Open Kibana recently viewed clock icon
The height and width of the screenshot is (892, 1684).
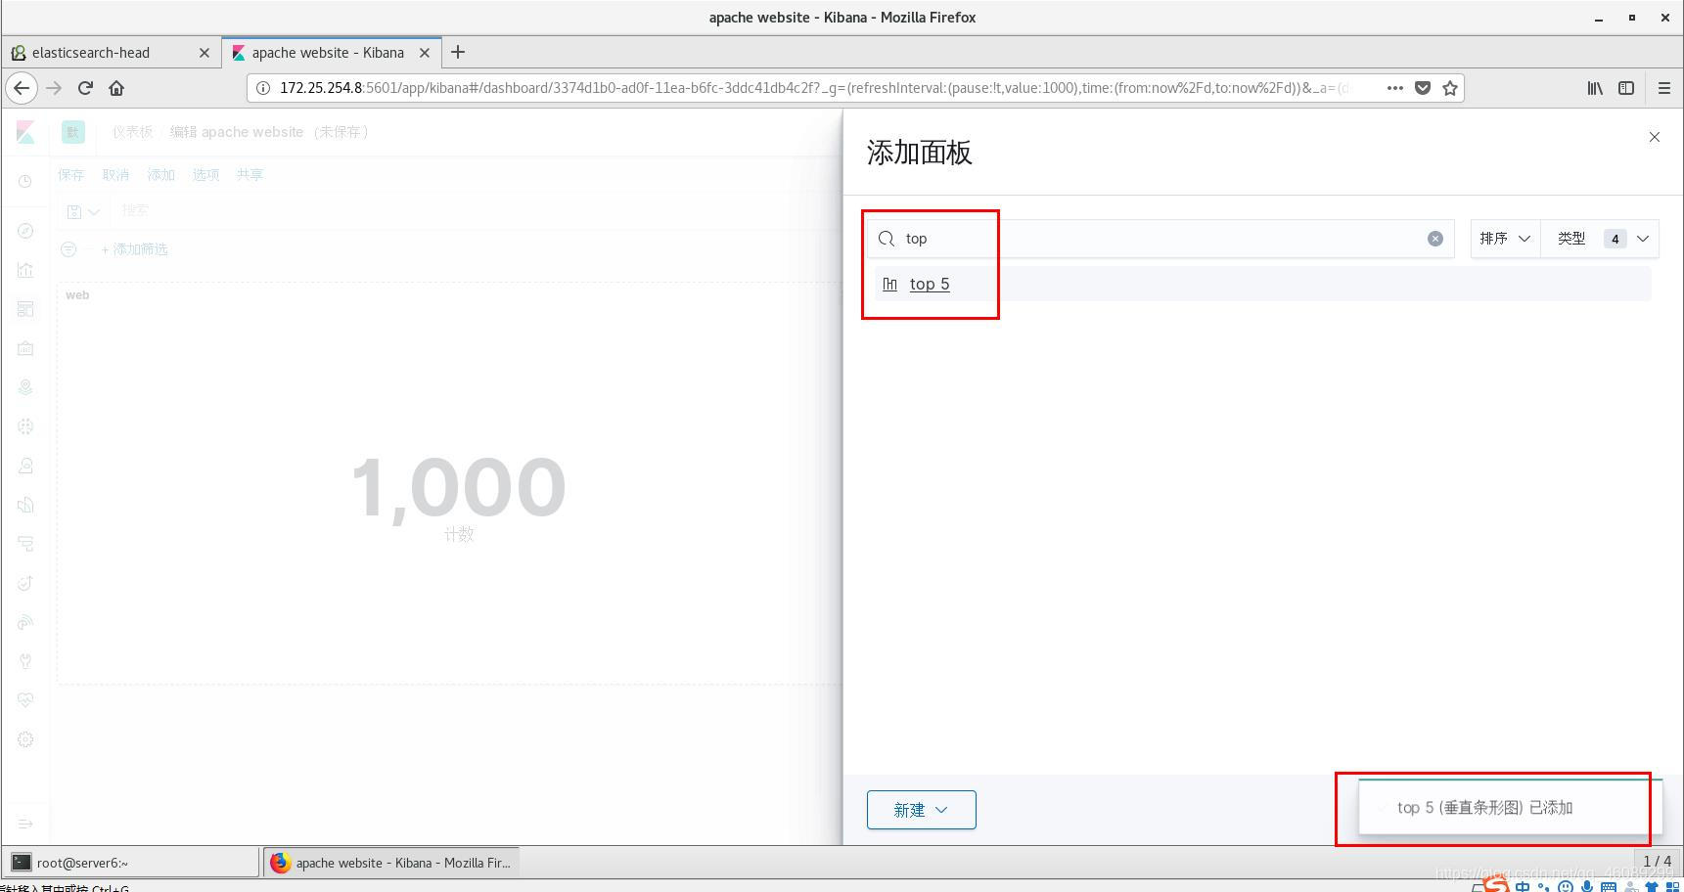click(25, 181)
